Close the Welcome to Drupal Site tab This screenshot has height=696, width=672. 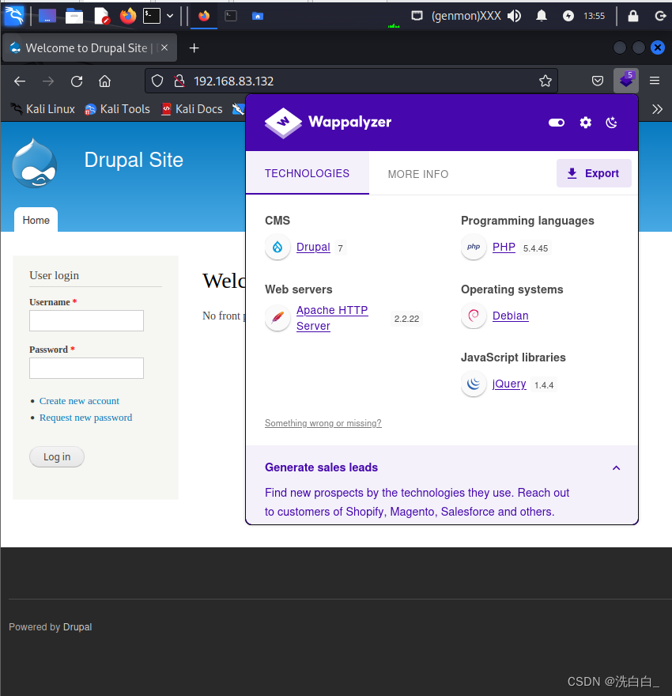(164, 47)
